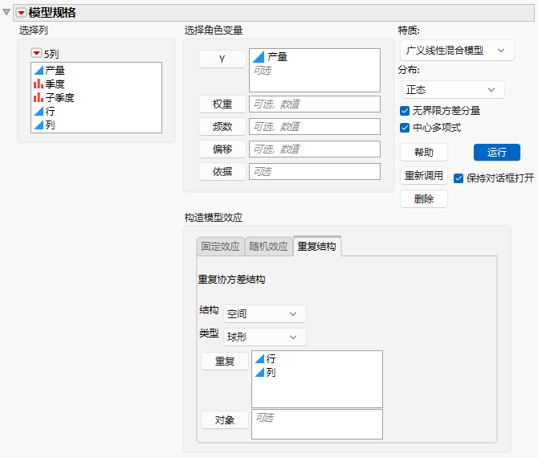Collapse the 模型规格 outline with gray triangle
Viewport: 538px width, 458px height.
click(x=6, y=12)
